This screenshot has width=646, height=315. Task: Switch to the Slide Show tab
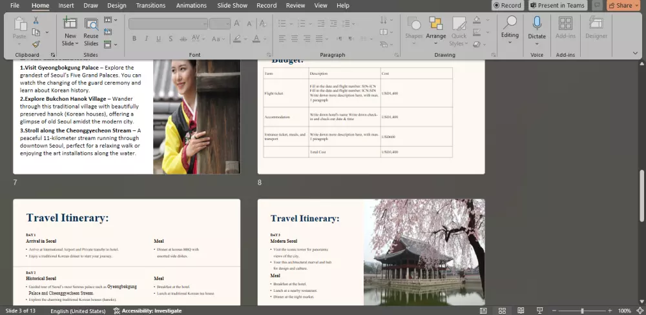click(232, 5)
